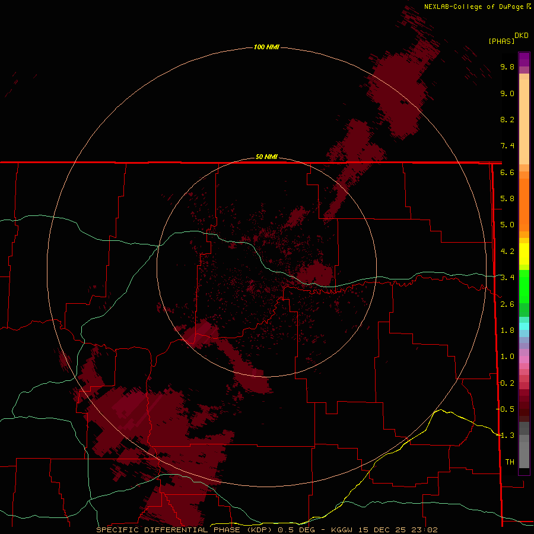
Task: Click the 100 NMI range ring label
Action: point(266,47)
